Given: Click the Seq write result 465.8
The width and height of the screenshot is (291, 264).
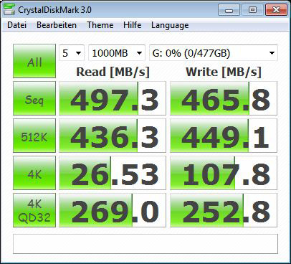Looking at the screenshot, I should point(224,98).
